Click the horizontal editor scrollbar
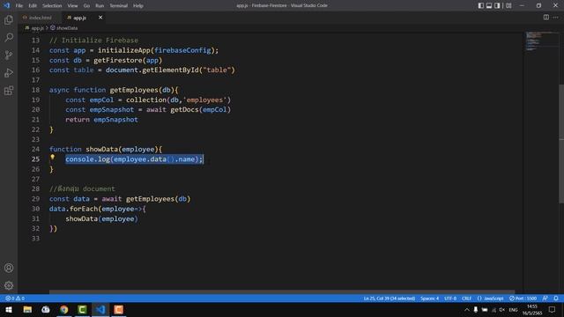564x317 pixels. (x=282, y=291)
